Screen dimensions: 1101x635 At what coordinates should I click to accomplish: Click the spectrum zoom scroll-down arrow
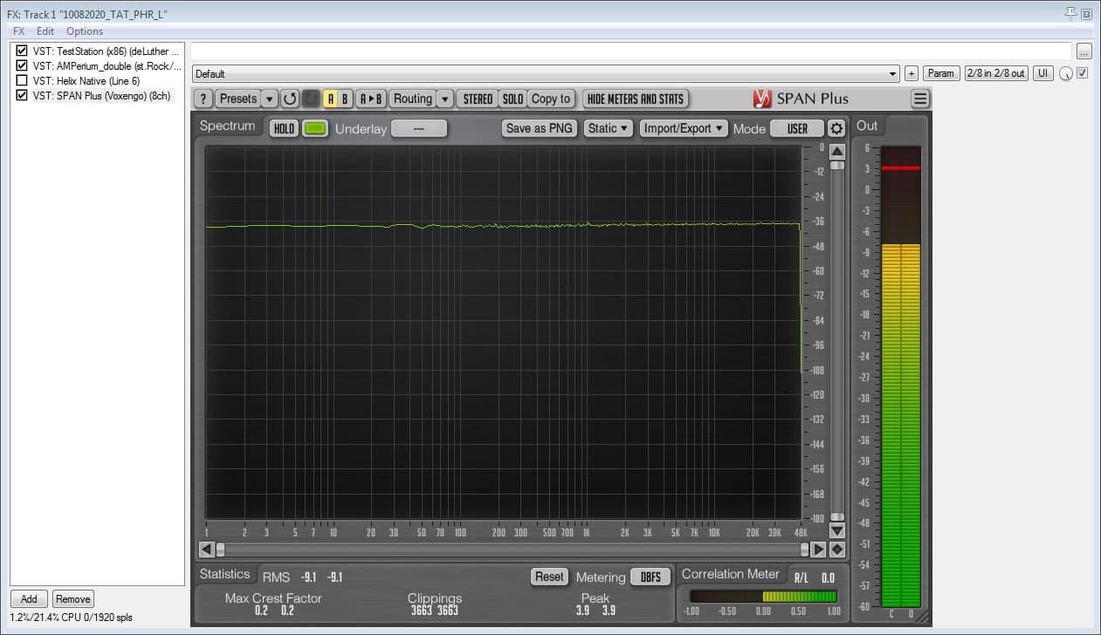[x=836, y=530]
